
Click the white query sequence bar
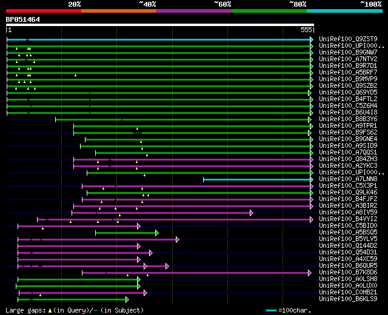pos(160,25)
